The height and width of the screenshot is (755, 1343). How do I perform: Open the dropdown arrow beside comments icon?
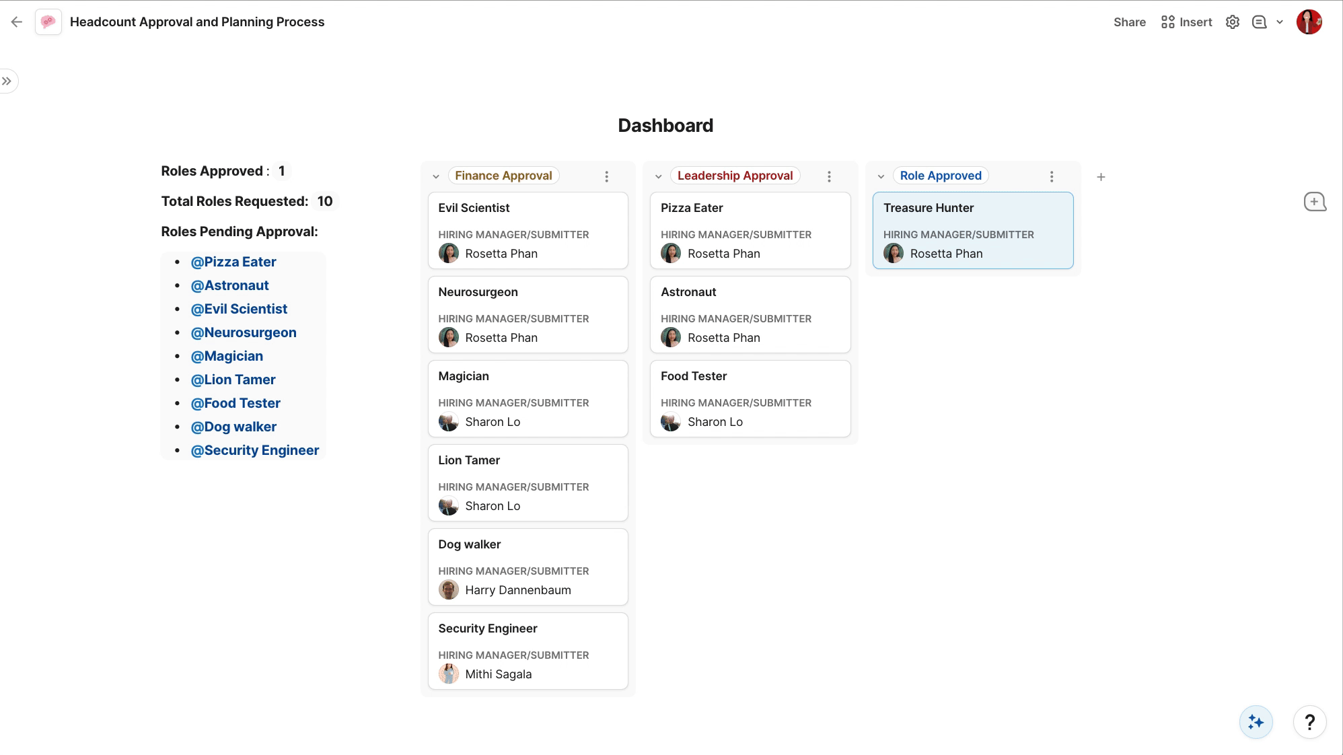[x=1280, y=22]
